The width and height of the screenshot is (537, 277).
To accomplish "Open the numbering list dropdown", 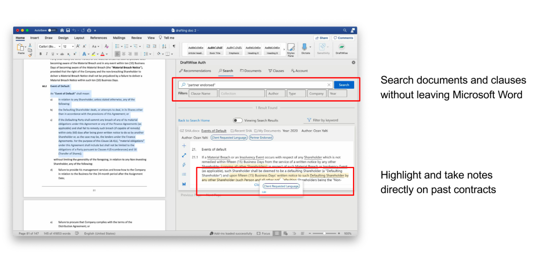I will point(131,46).
